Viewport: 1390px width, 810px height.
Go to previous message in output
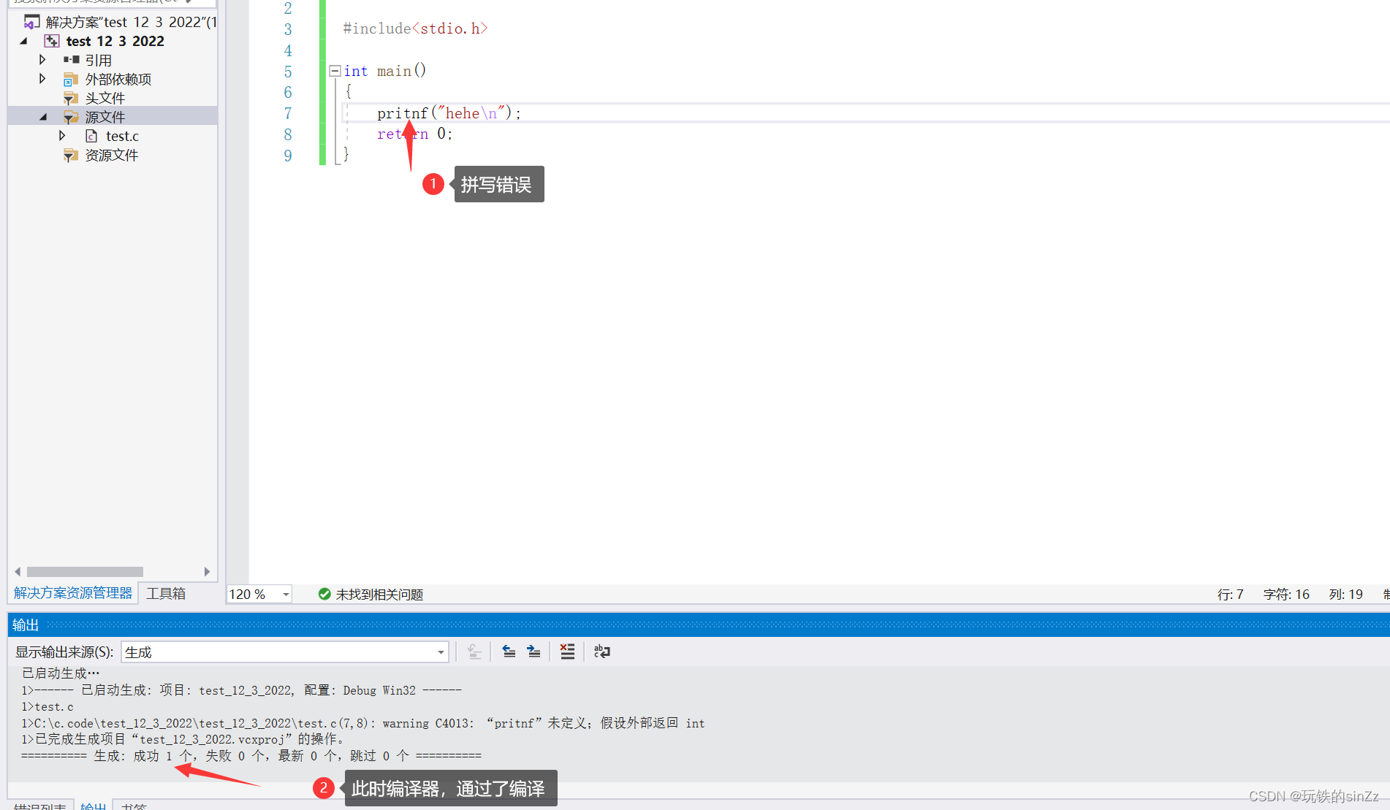pos(509,652)
